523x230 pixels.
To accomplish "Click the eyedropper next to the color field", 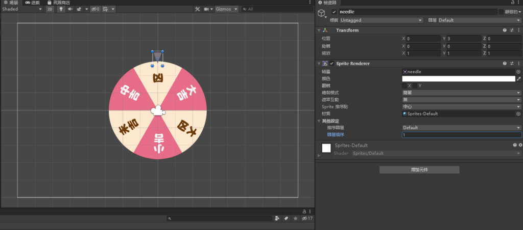I will tap(519, 79).
